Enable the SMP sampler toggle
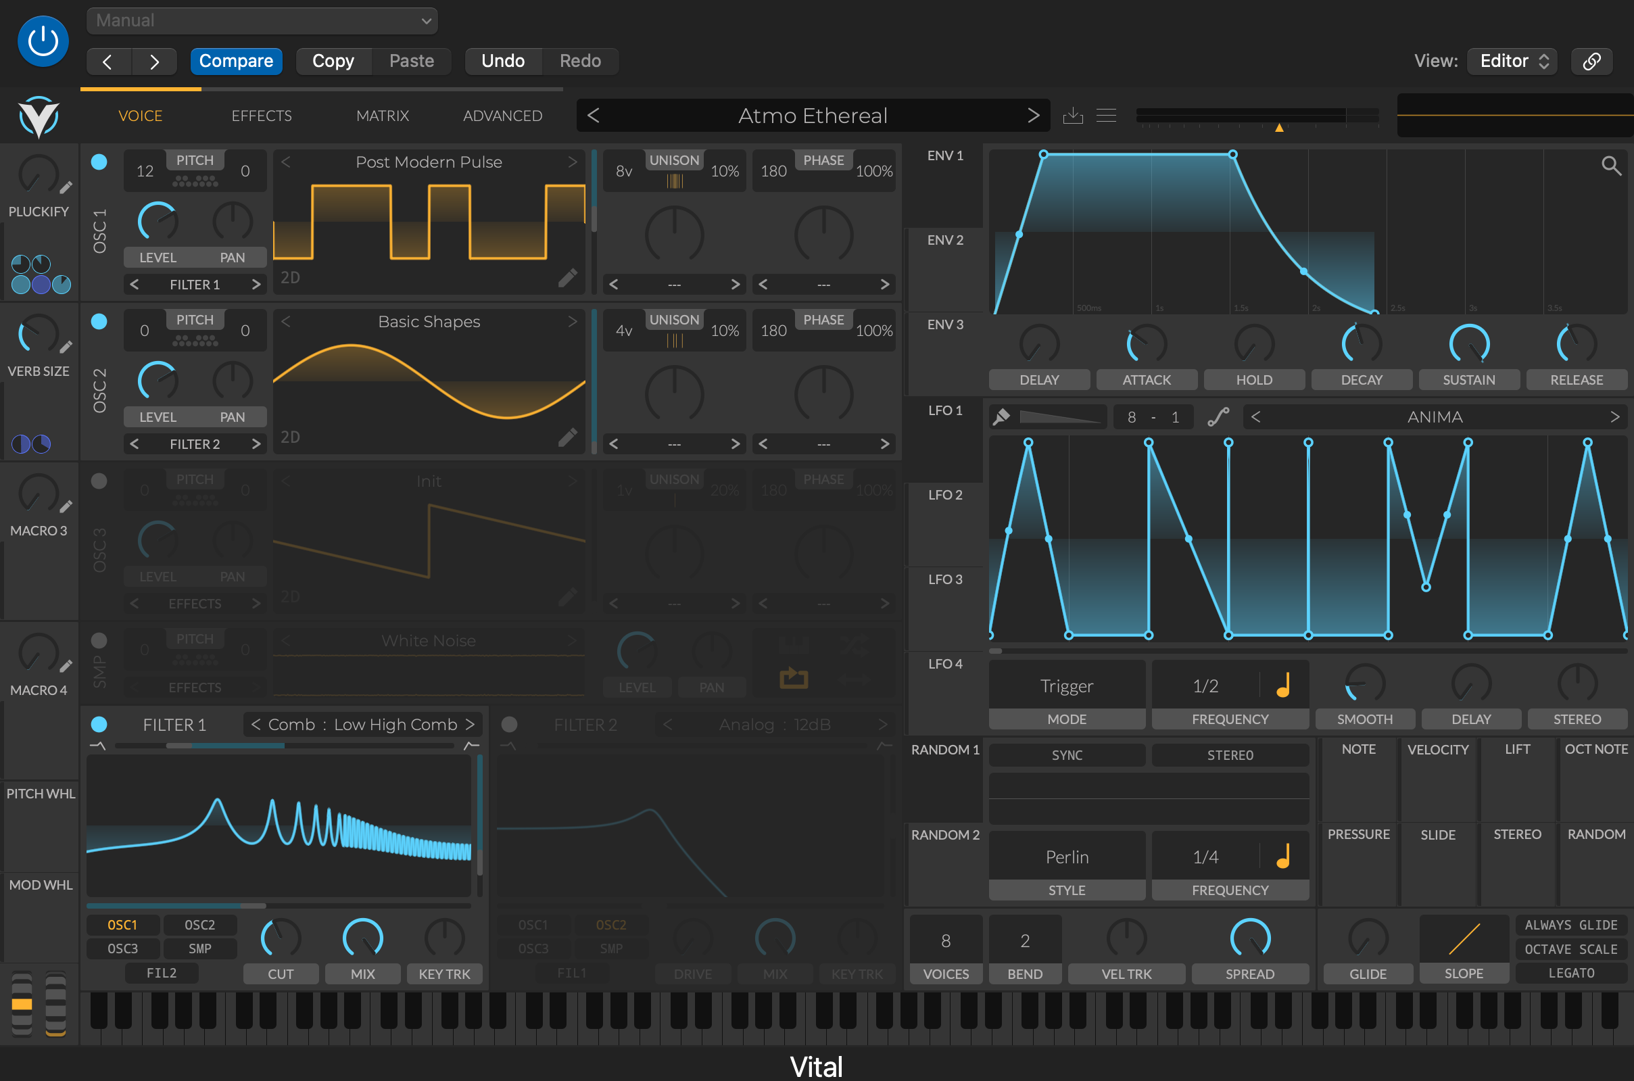 (99, 640)
